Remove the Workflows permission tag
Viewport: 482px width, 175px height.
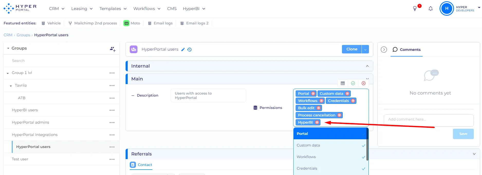[321, 101]
